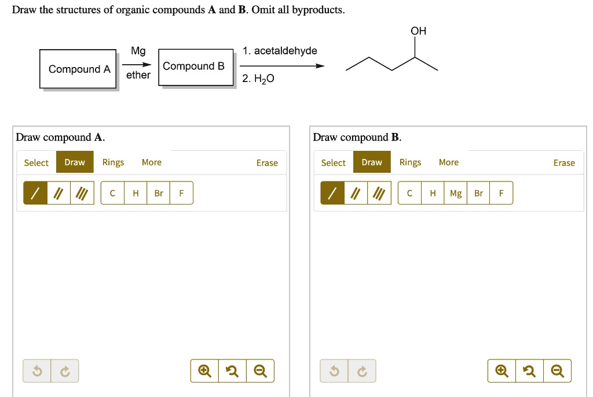Viewport: 593px width, 397px height.
Task: Select the H atom button in compound B
Action: [x=432, y=192]
